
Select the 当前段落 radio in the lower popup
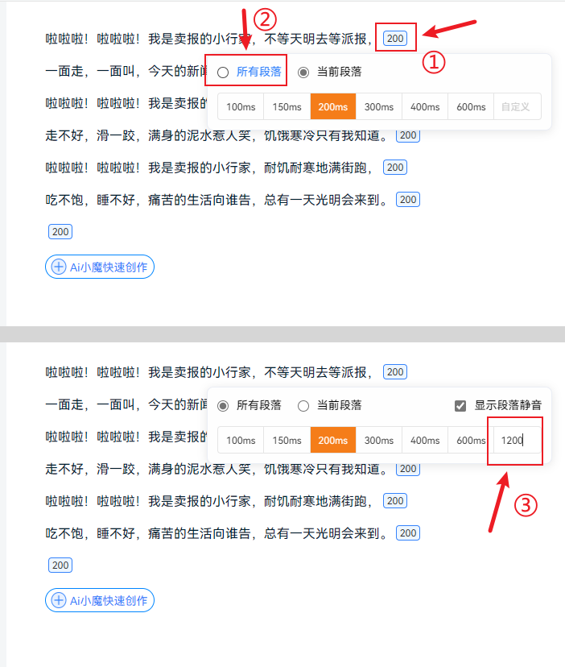(x=303, y=406)
